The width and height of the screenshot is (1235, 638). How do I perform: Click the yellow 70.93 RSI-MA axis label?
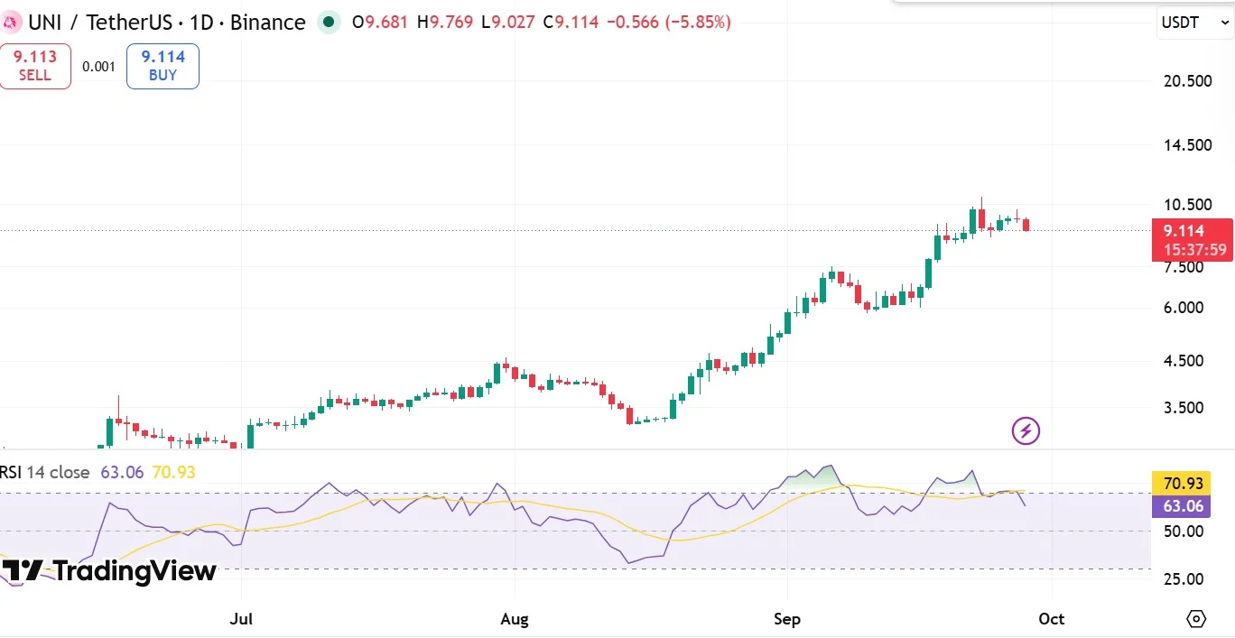(1182, 484)
